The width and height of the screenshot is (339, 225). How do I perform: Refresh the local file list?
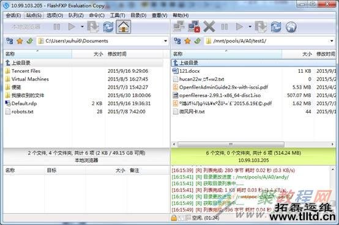coord(108,27)
